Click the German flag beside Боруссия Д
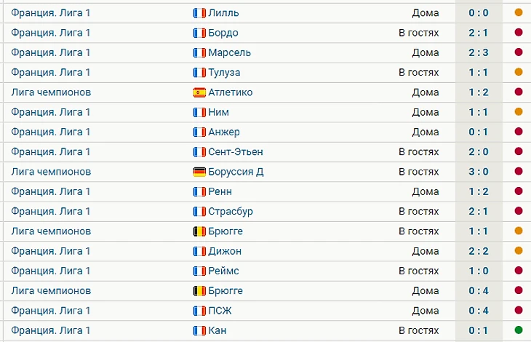Viewport: 531px width, 342px height. tap(199, 172)
